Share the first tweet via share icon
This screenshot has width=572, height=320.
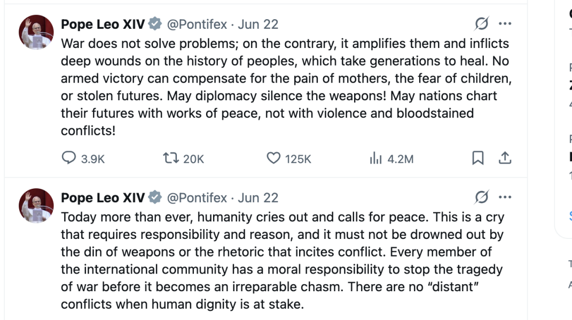click(x=505, y=158)
